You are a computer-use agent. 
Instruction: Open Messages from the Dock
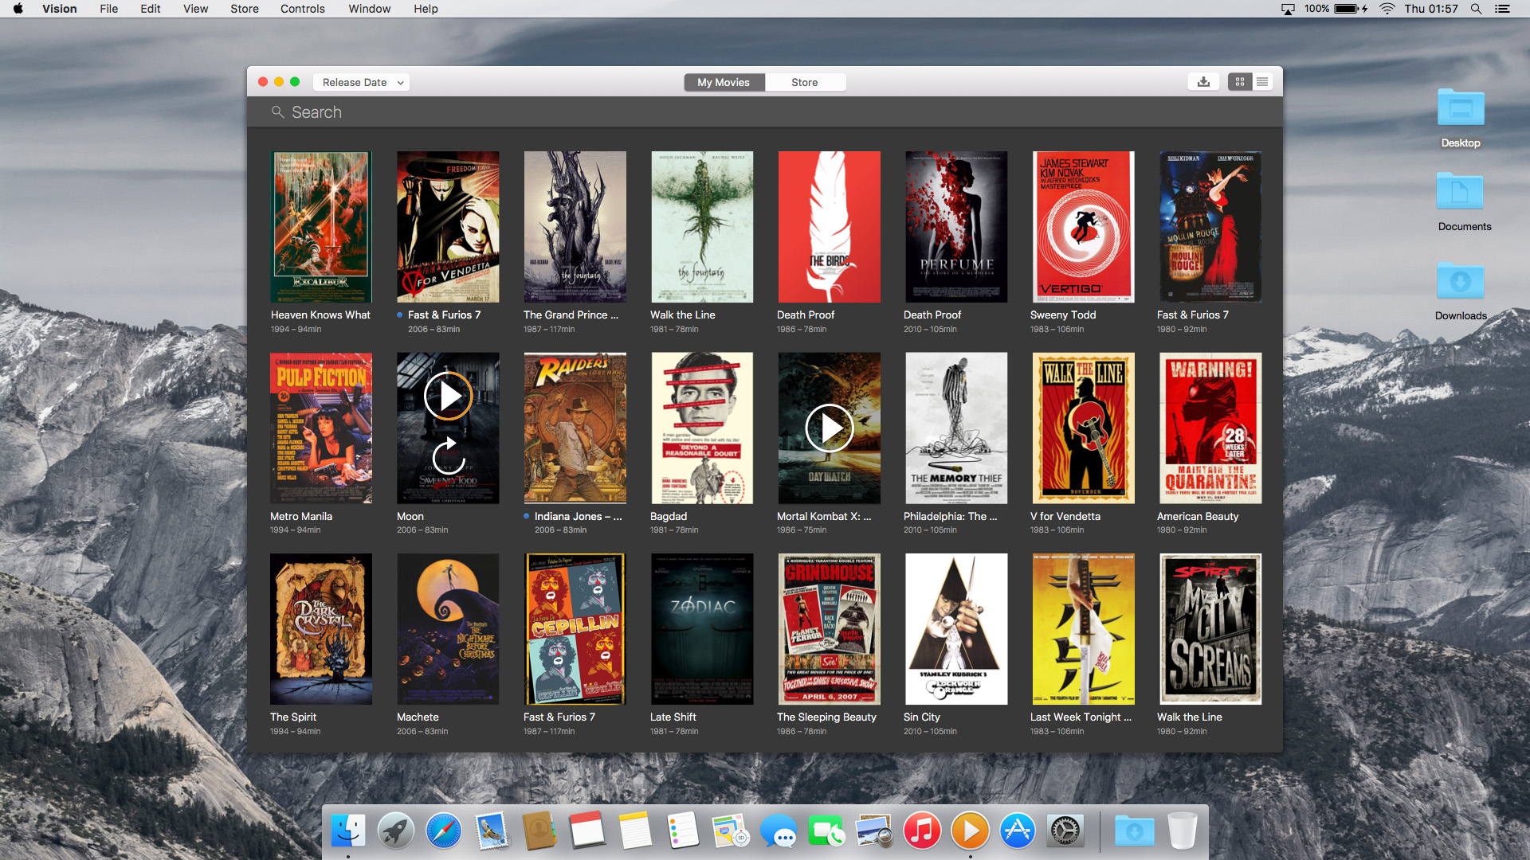(779, 831)
